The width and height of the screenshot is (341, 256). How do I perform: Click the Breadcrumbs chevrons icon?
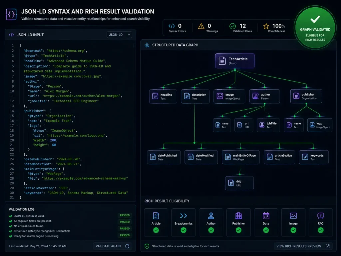click(183, 216)
